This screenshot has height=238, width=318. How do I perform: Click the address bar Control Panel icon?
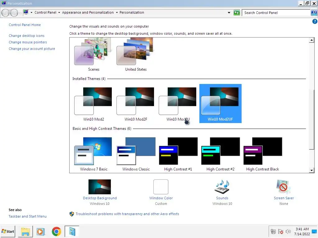click(x=26, y=12)
